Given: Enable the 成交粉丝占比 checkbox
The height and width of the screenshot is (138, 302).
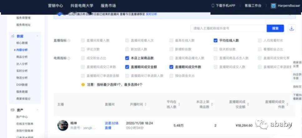Looking at the screenshot, I should point(83,58).
